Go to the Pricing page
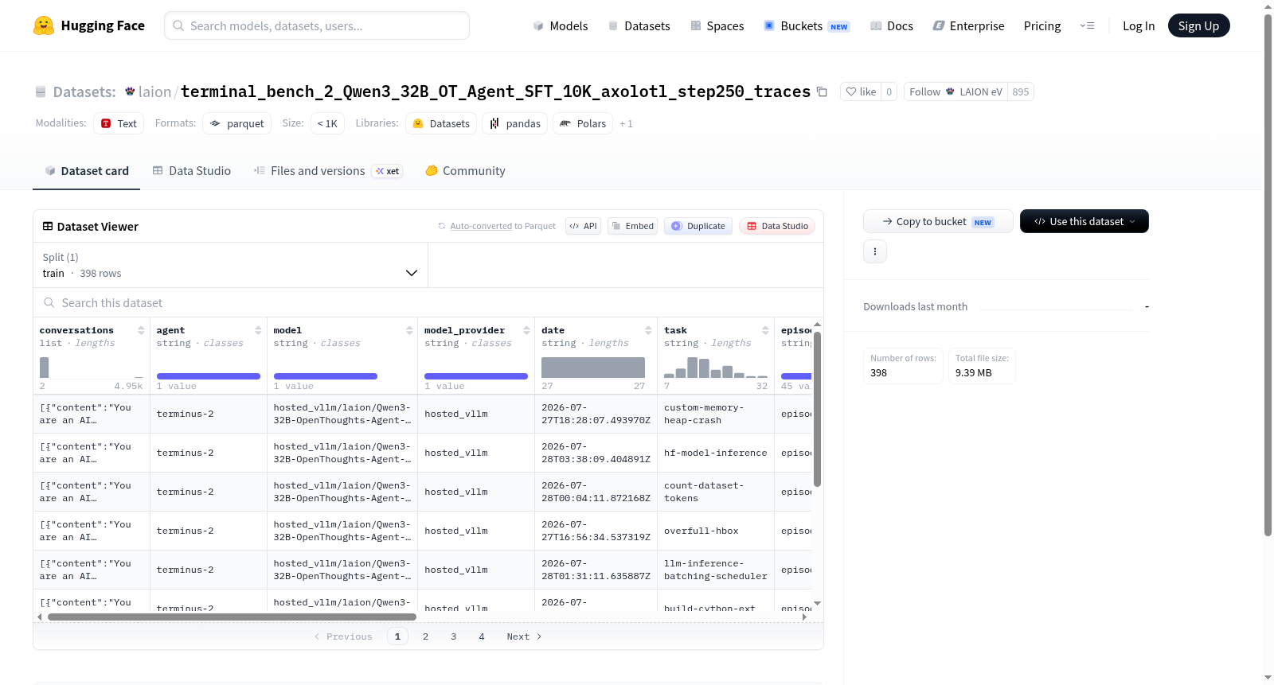The image size is (1274, 685). click(x=1042, y=25)
